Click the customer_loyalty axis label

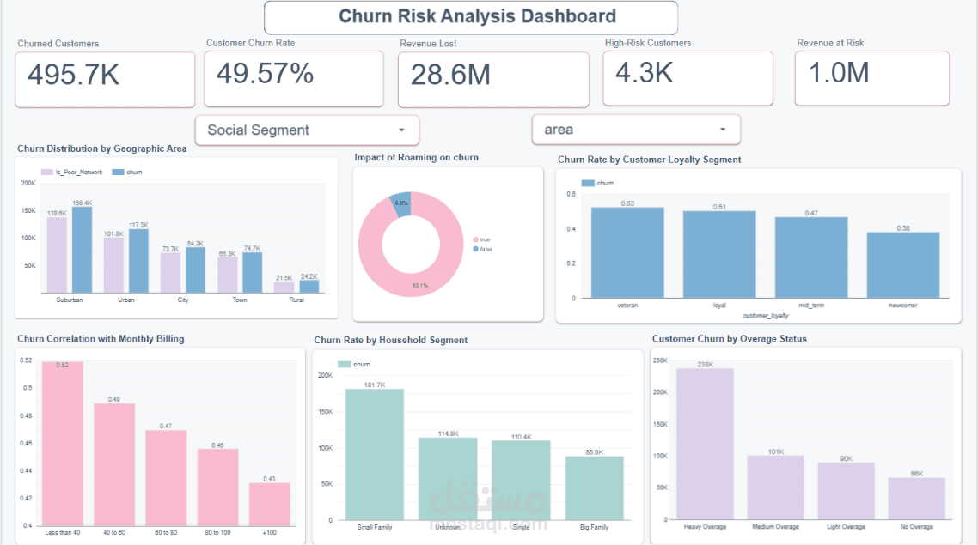pyautogui.click(x=766, y=316)
